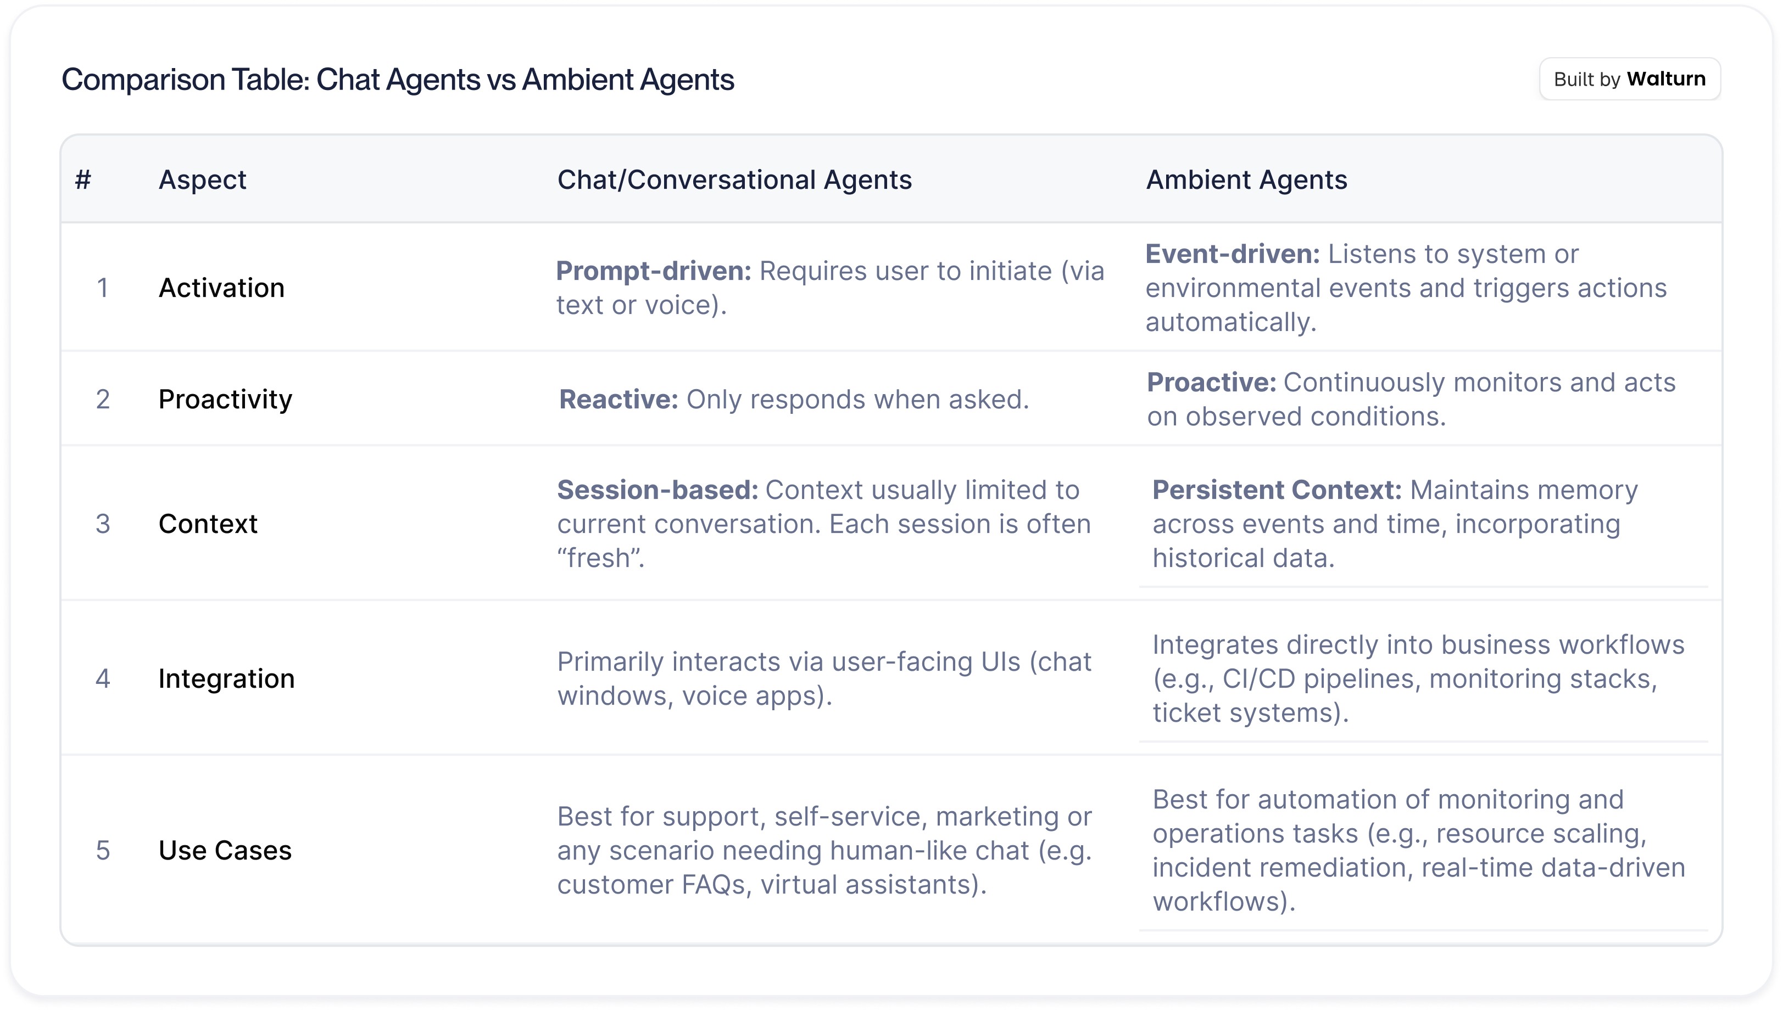The image size is (1783, 1011).
Task: Select the Use Cases row label
Action: point(225,850)
